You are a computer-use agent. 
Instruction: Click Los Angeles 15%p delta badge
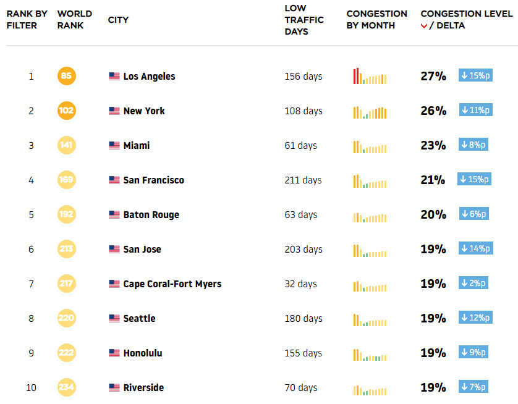click(x=475, y=75)
